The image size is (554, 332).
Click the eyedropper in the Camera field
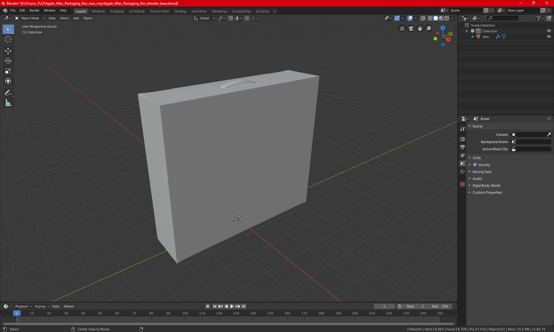[x=549, y=135]
